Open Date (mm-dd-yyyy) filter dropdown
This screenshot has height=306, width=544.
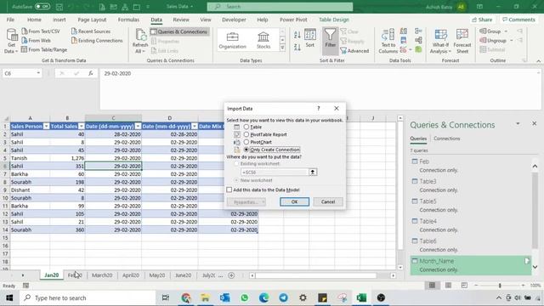tap(195, 127)
